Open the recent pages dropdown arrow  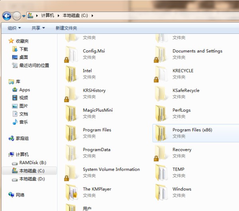coord(24,16)
